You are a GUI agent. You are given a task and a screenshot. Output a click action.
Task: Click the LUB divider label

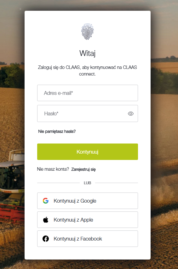(87, 183)
